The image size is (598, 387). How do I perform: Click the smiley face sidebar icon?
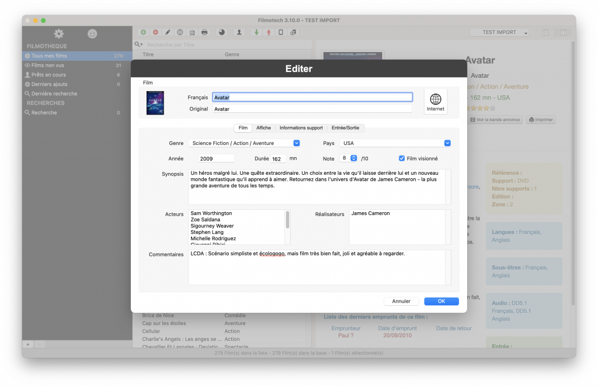click(x=92, y=34)
